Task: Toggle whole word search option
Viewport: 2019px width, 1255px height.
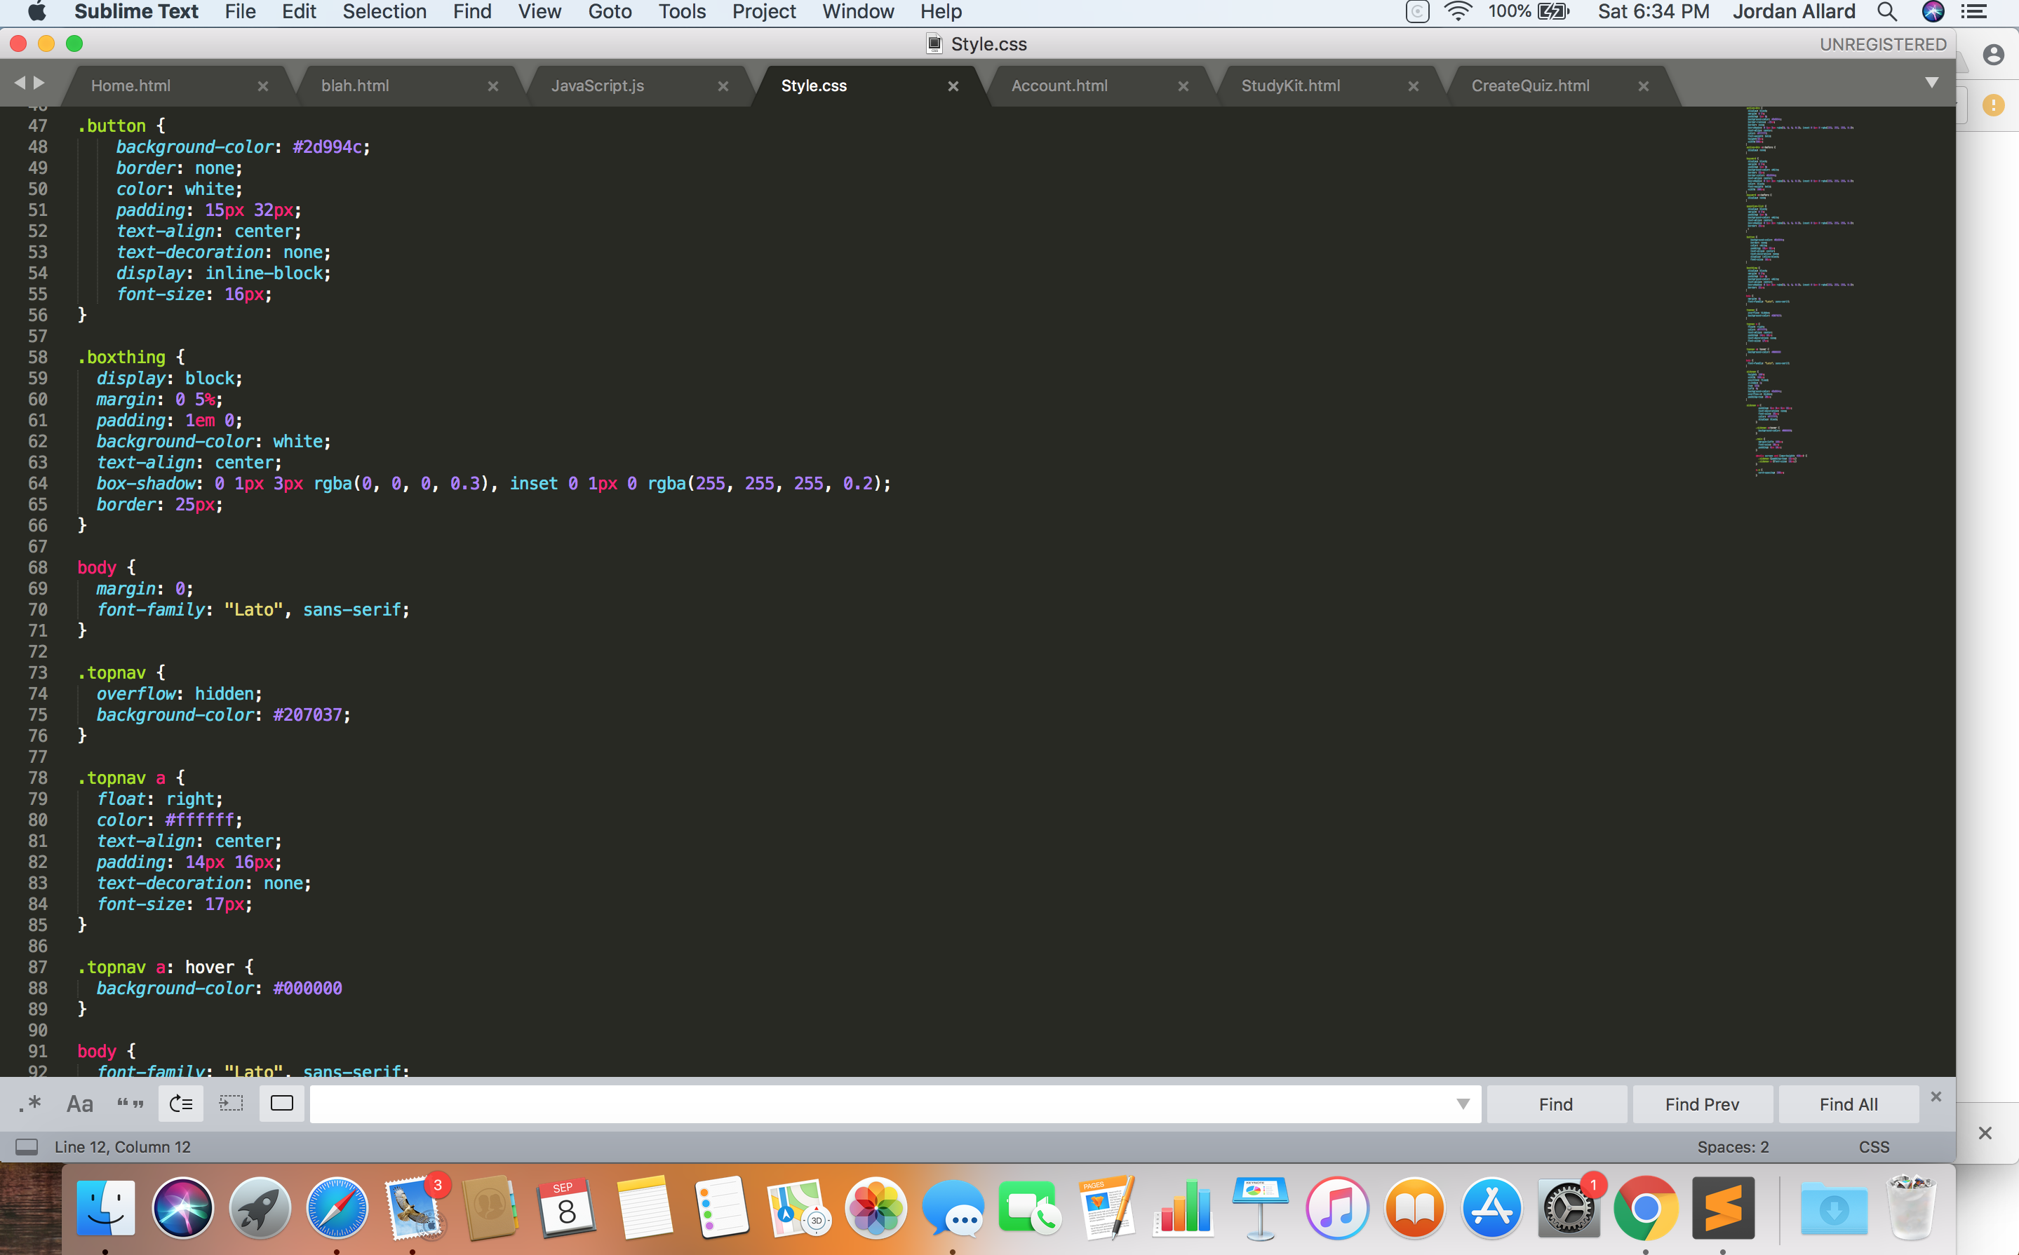Action: click(x=130, y=1104)
